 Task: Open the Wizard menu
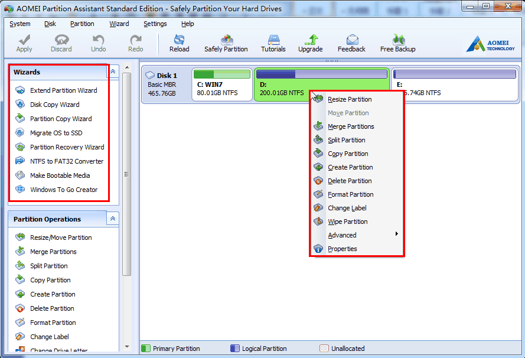[x=119, y=24]
